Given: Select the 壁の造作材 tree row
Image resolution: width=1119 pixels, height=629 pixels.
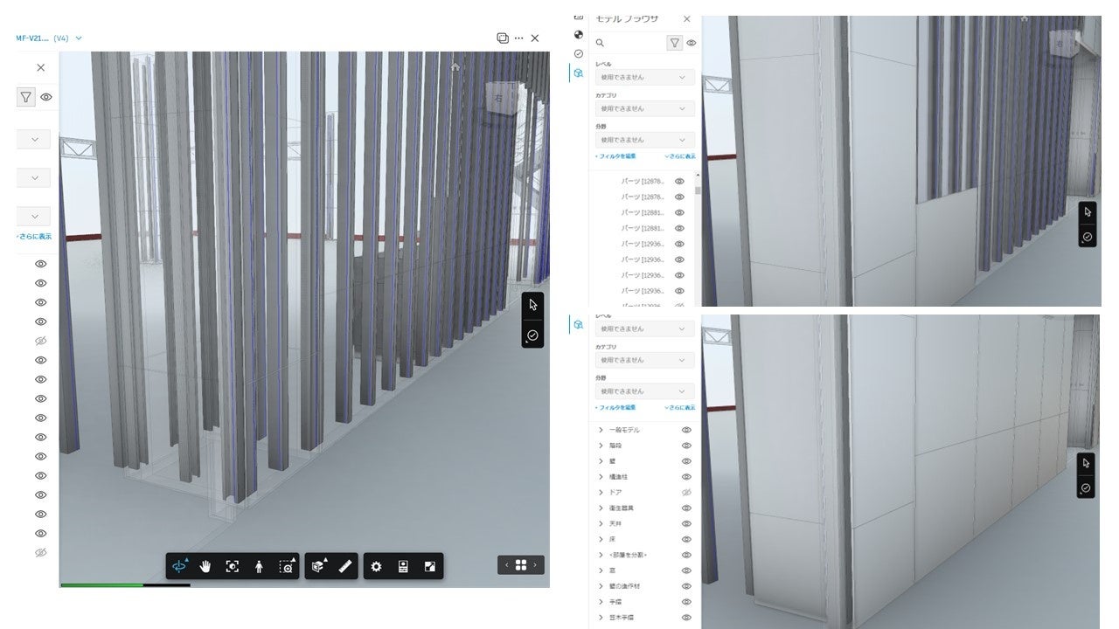Looking at the screenshot, I should (x=625, y=586).
